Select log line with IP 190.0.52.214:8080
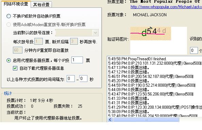 [152, 85]
